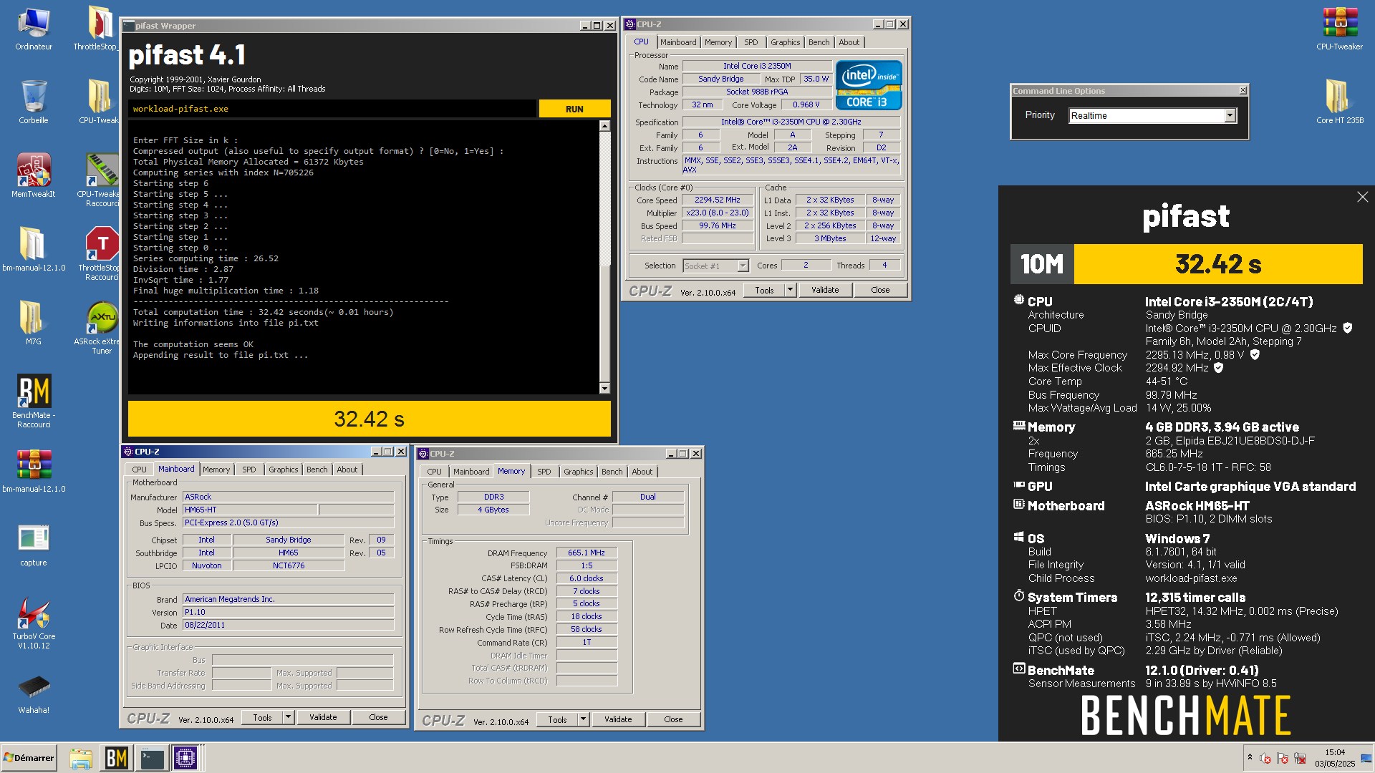Click the file explorer taskbar icon
The height and width of the screenshot is (773, 1375).
81,758
